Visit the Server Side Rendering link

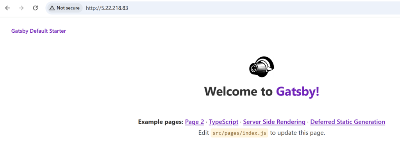[274, 122]
